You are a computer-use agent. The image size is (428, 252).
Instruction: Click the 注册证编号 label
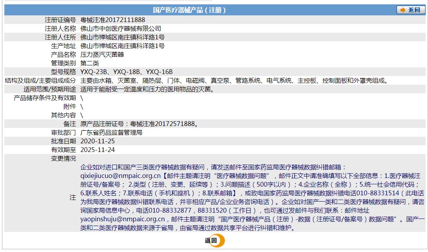pyautogui.click(x=60, y=20)
